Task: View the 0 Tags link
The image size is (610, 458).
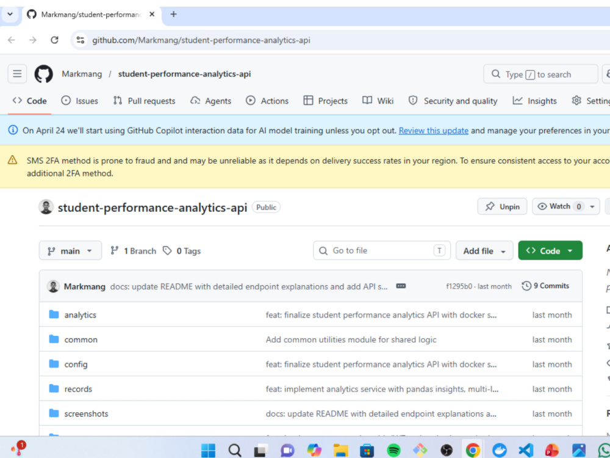Action: click(182, 251)
